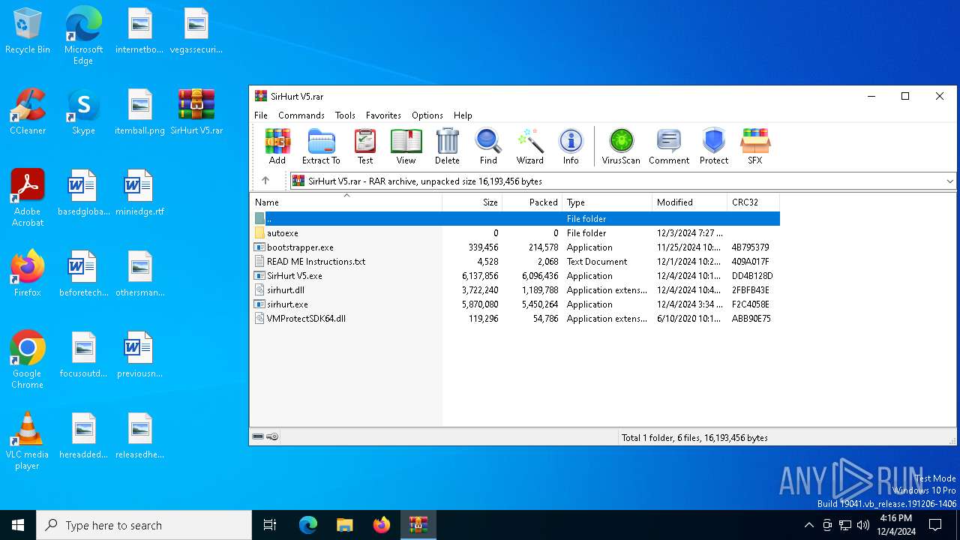Click the Extract To toolbar icon
Image resolution: width=960 pixels, height=540 pixels.
coord(321,146)
